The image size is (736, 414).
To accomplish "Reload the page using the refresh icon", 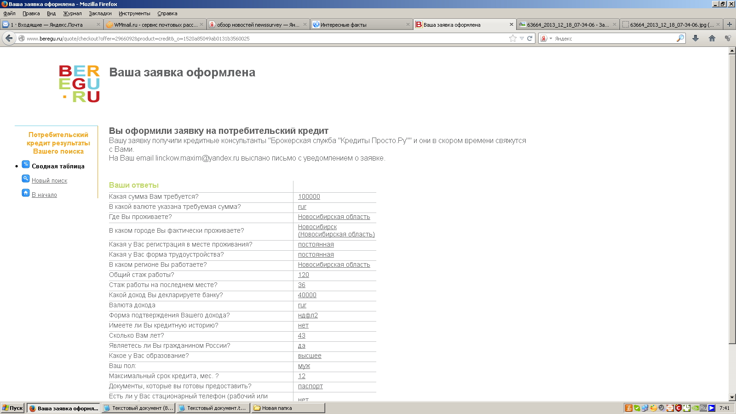I will [529, 38].
